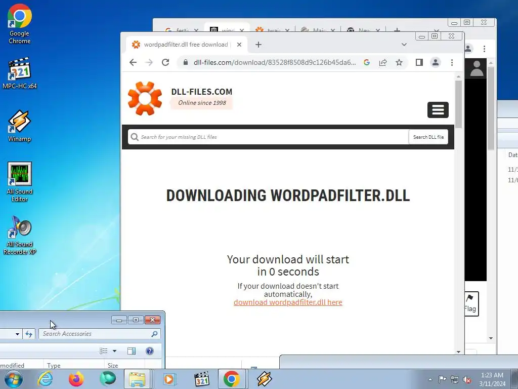Viewport: 518px width, 389px height.
Task: Reload the dll-files page
Action: pos(165,62)
